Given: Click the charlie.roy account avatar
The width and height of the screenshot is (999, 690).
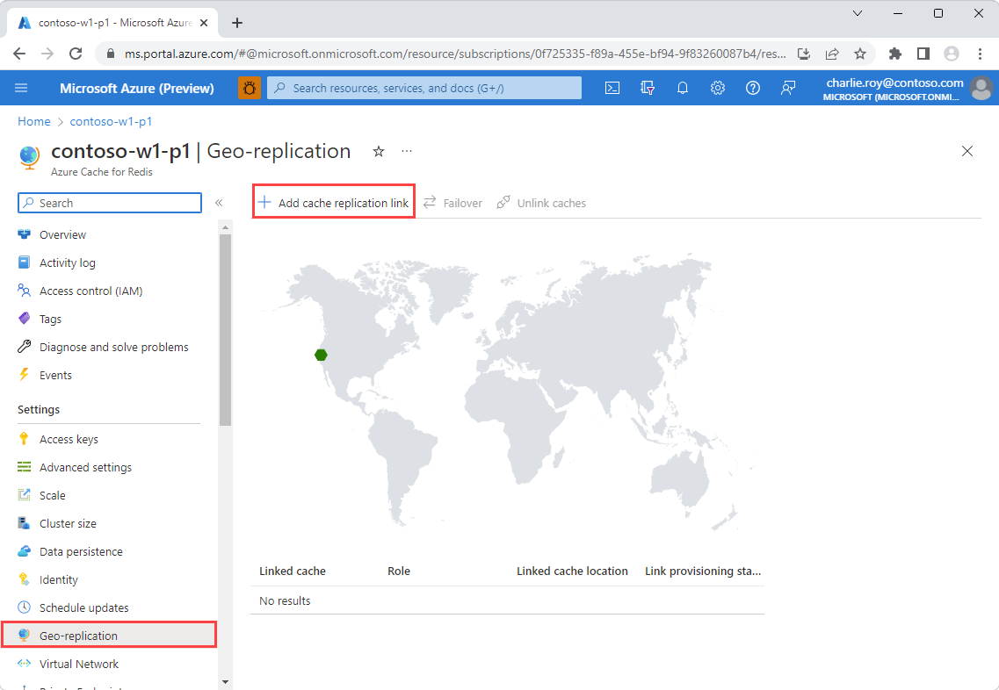Looking at the screenshot, I should pyautogui.click(x=981, y=88).
